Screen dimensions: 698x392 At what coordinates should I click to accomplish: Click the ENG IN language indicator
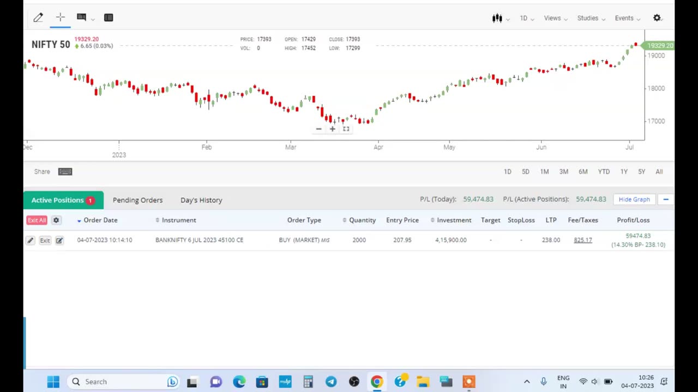[x=563, y=382]
